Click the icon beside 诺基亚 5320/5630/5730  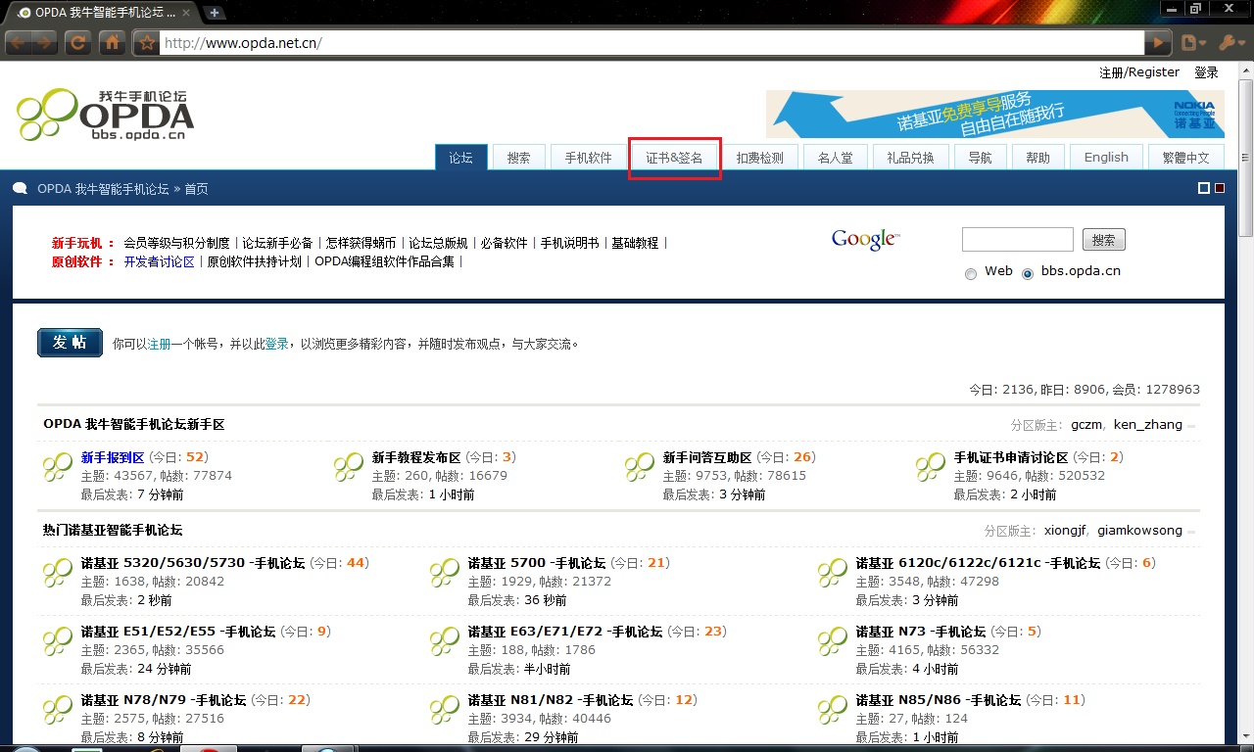coord(58,573)
